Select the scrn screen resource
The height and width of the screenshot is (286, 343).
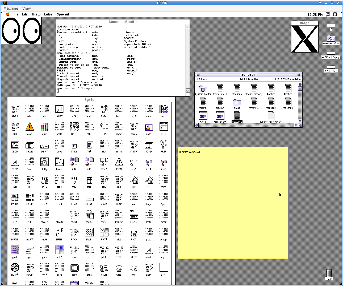pyautogui.click(x=74, y=268)
